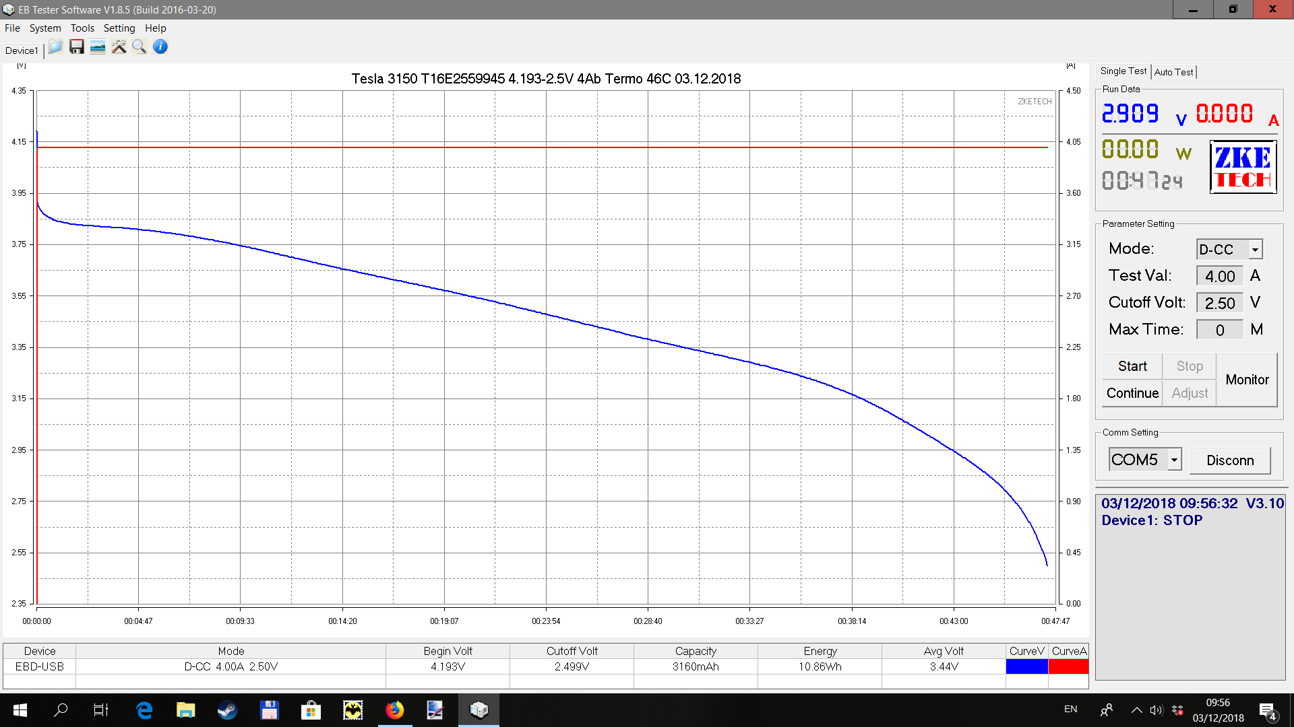Select the Device1 tab
Image resolution: width=1294 pixels, height=727 pixels.
point(22,50)
